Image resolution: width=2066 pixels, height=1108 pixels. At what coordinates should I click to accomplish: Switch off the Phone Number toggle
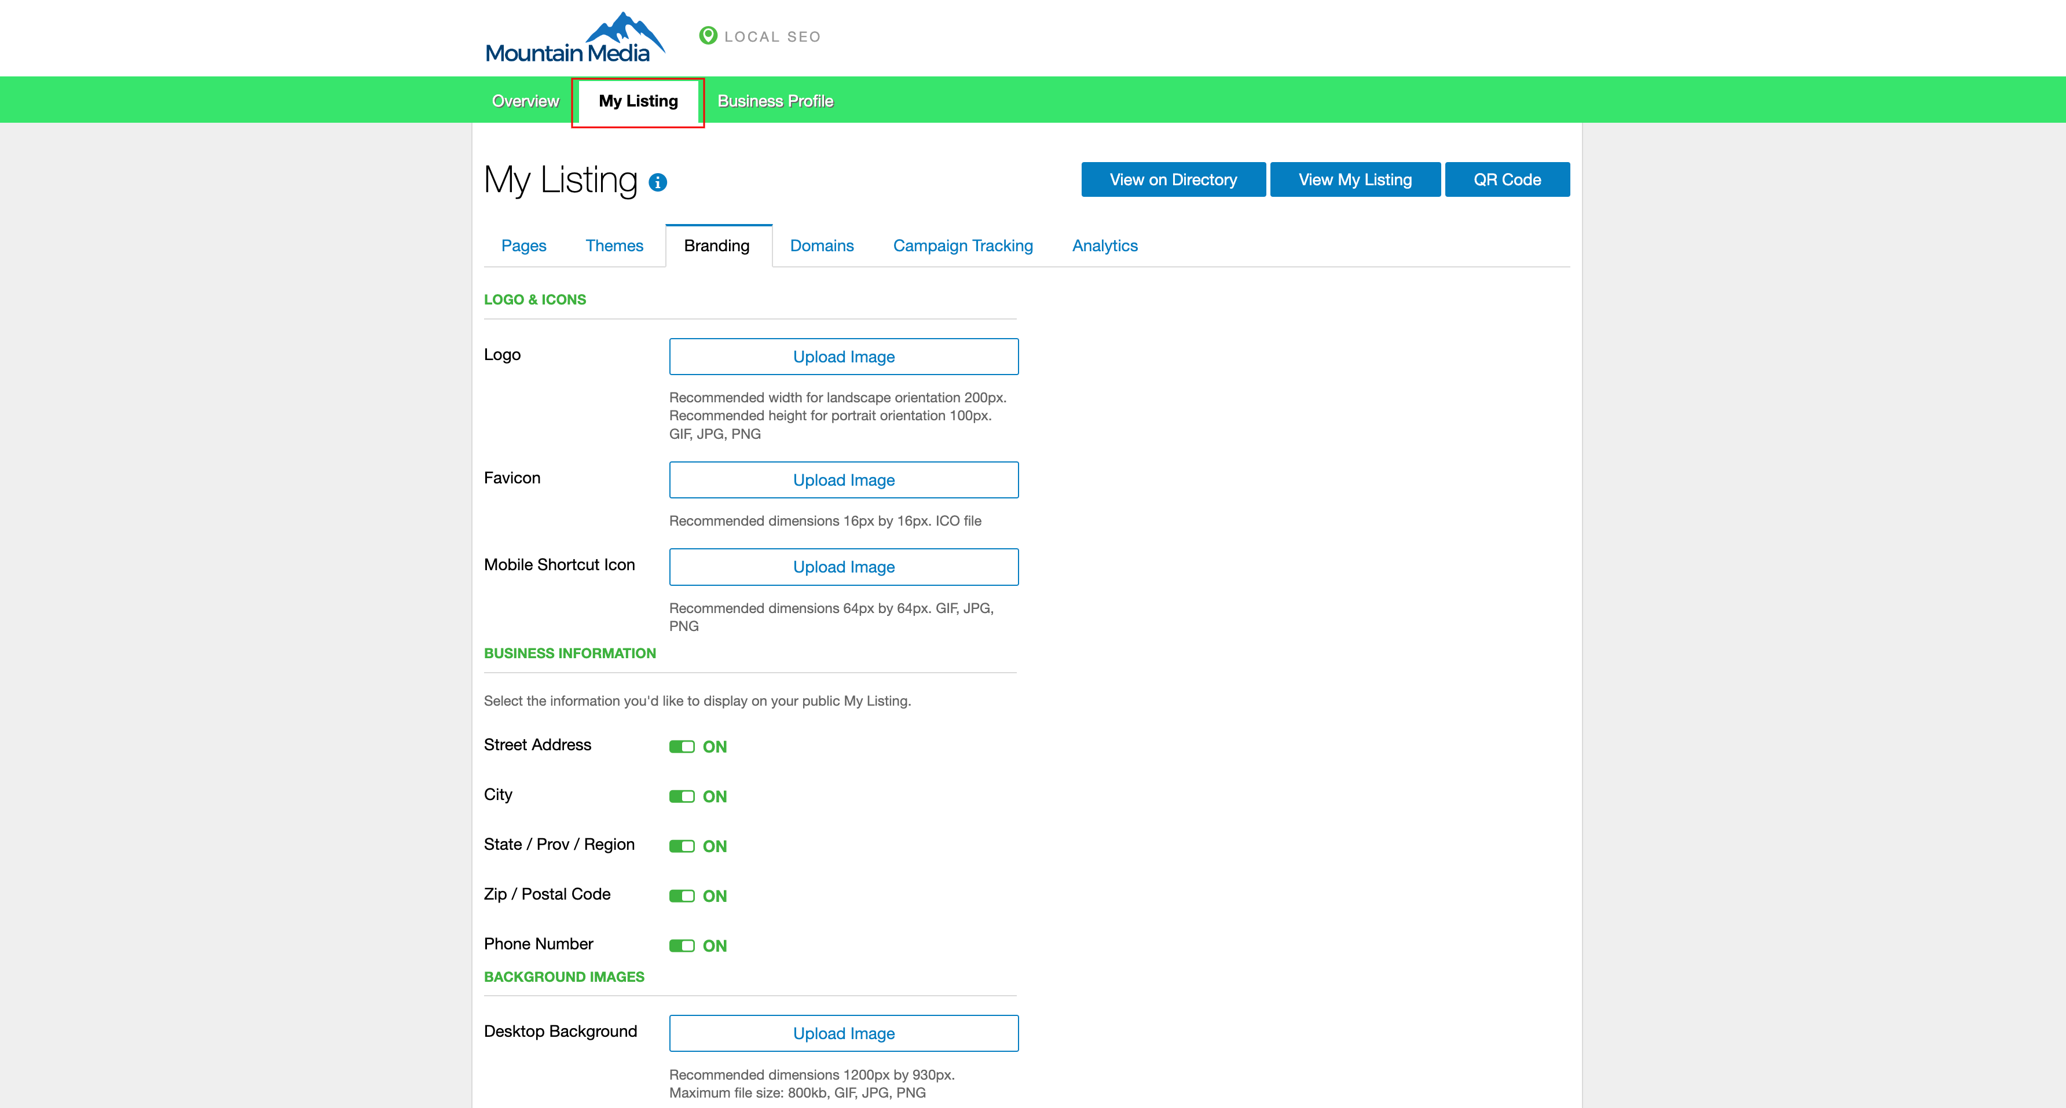click(x=682, y=945)
